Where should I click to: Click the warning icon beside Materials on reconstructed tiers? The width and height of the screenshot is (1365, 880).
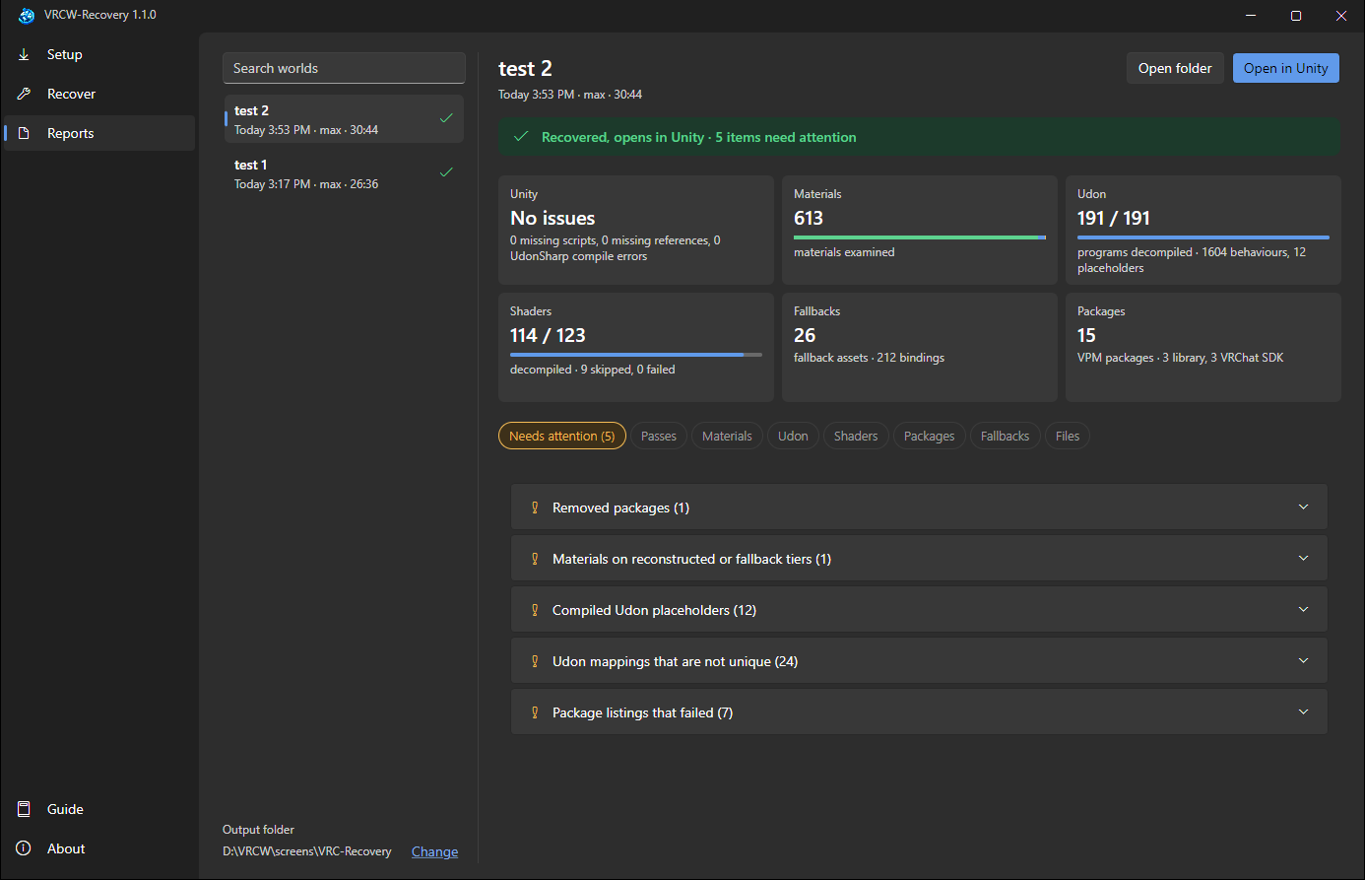pos(535,559)
